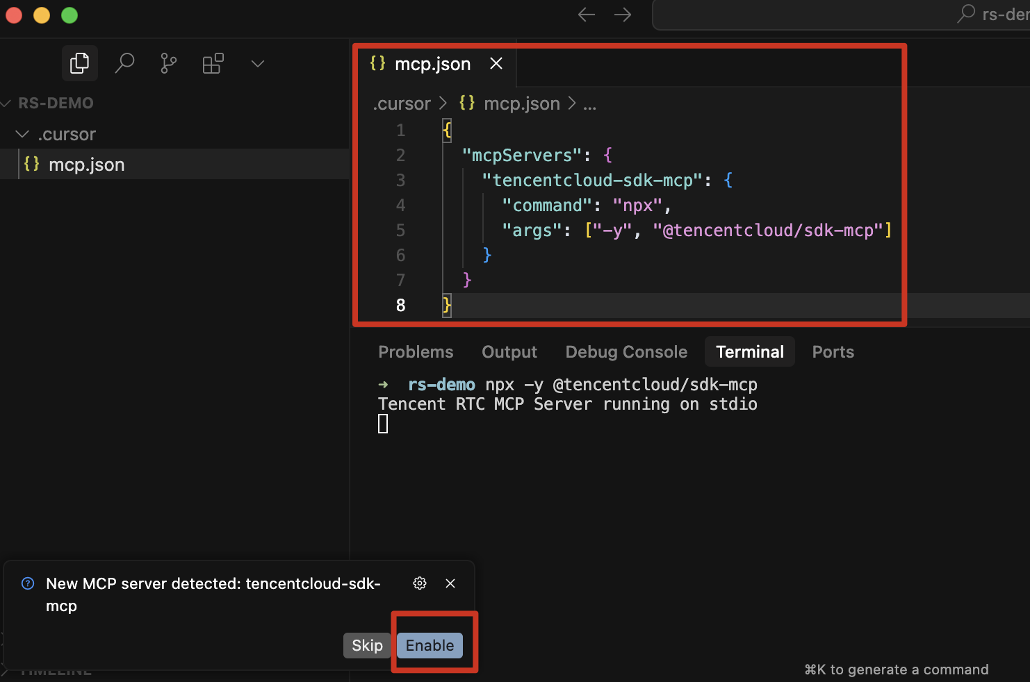
Task: Click the "command" key in editor
Action: click(x=548, y=206)
